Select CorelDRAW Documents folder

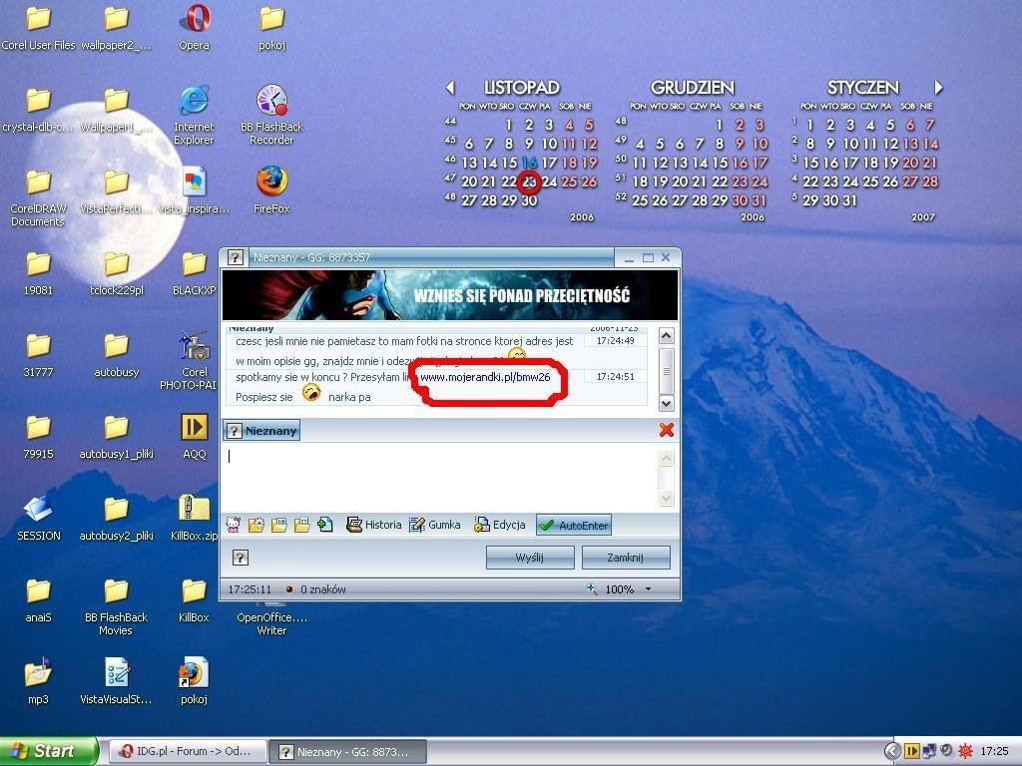click(x=39, y=196)
